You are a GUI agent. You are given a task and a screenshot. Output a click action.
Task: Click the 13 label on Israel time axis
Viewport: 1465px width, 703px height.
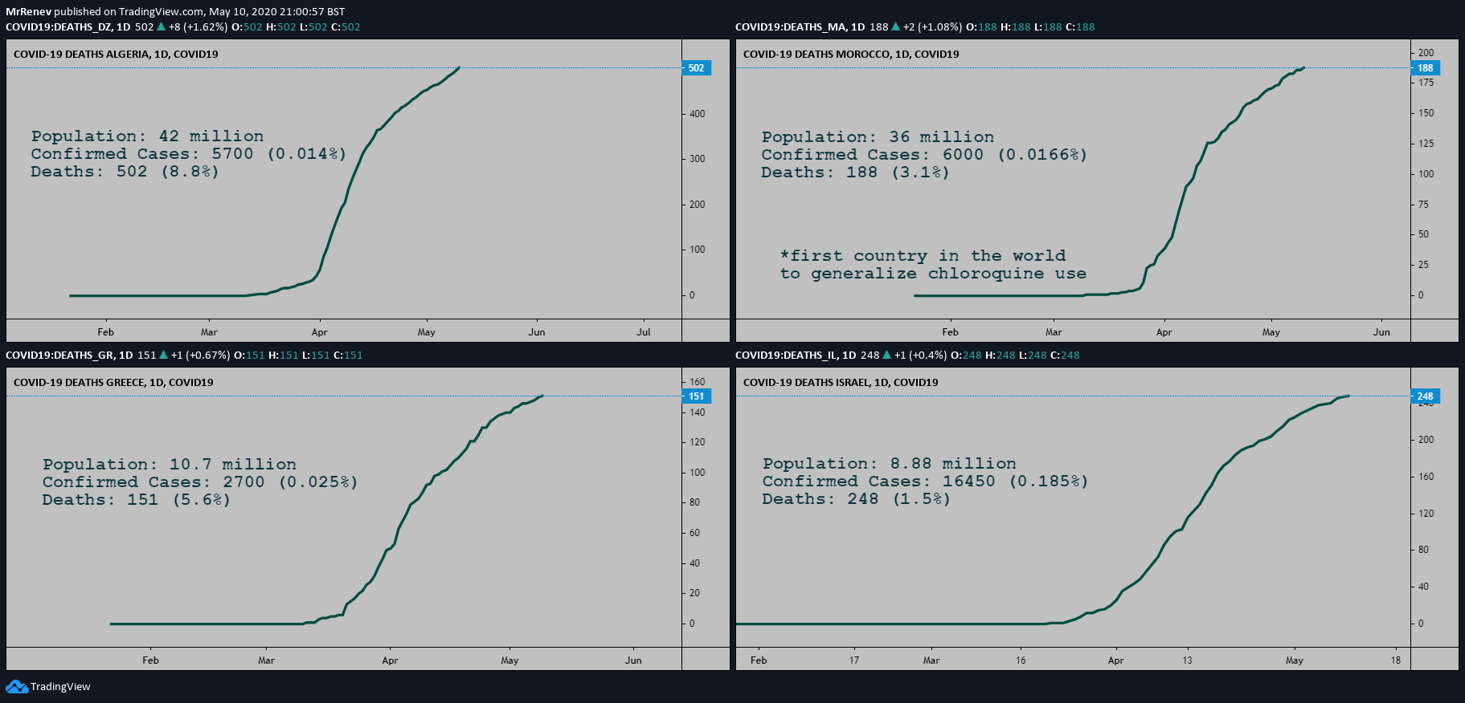pos(1187,660)
